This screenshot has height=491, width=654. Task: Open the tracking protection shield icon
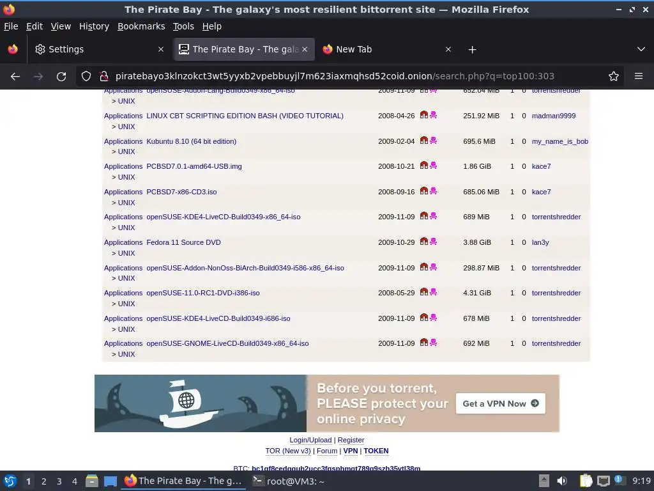click(86, 77)
